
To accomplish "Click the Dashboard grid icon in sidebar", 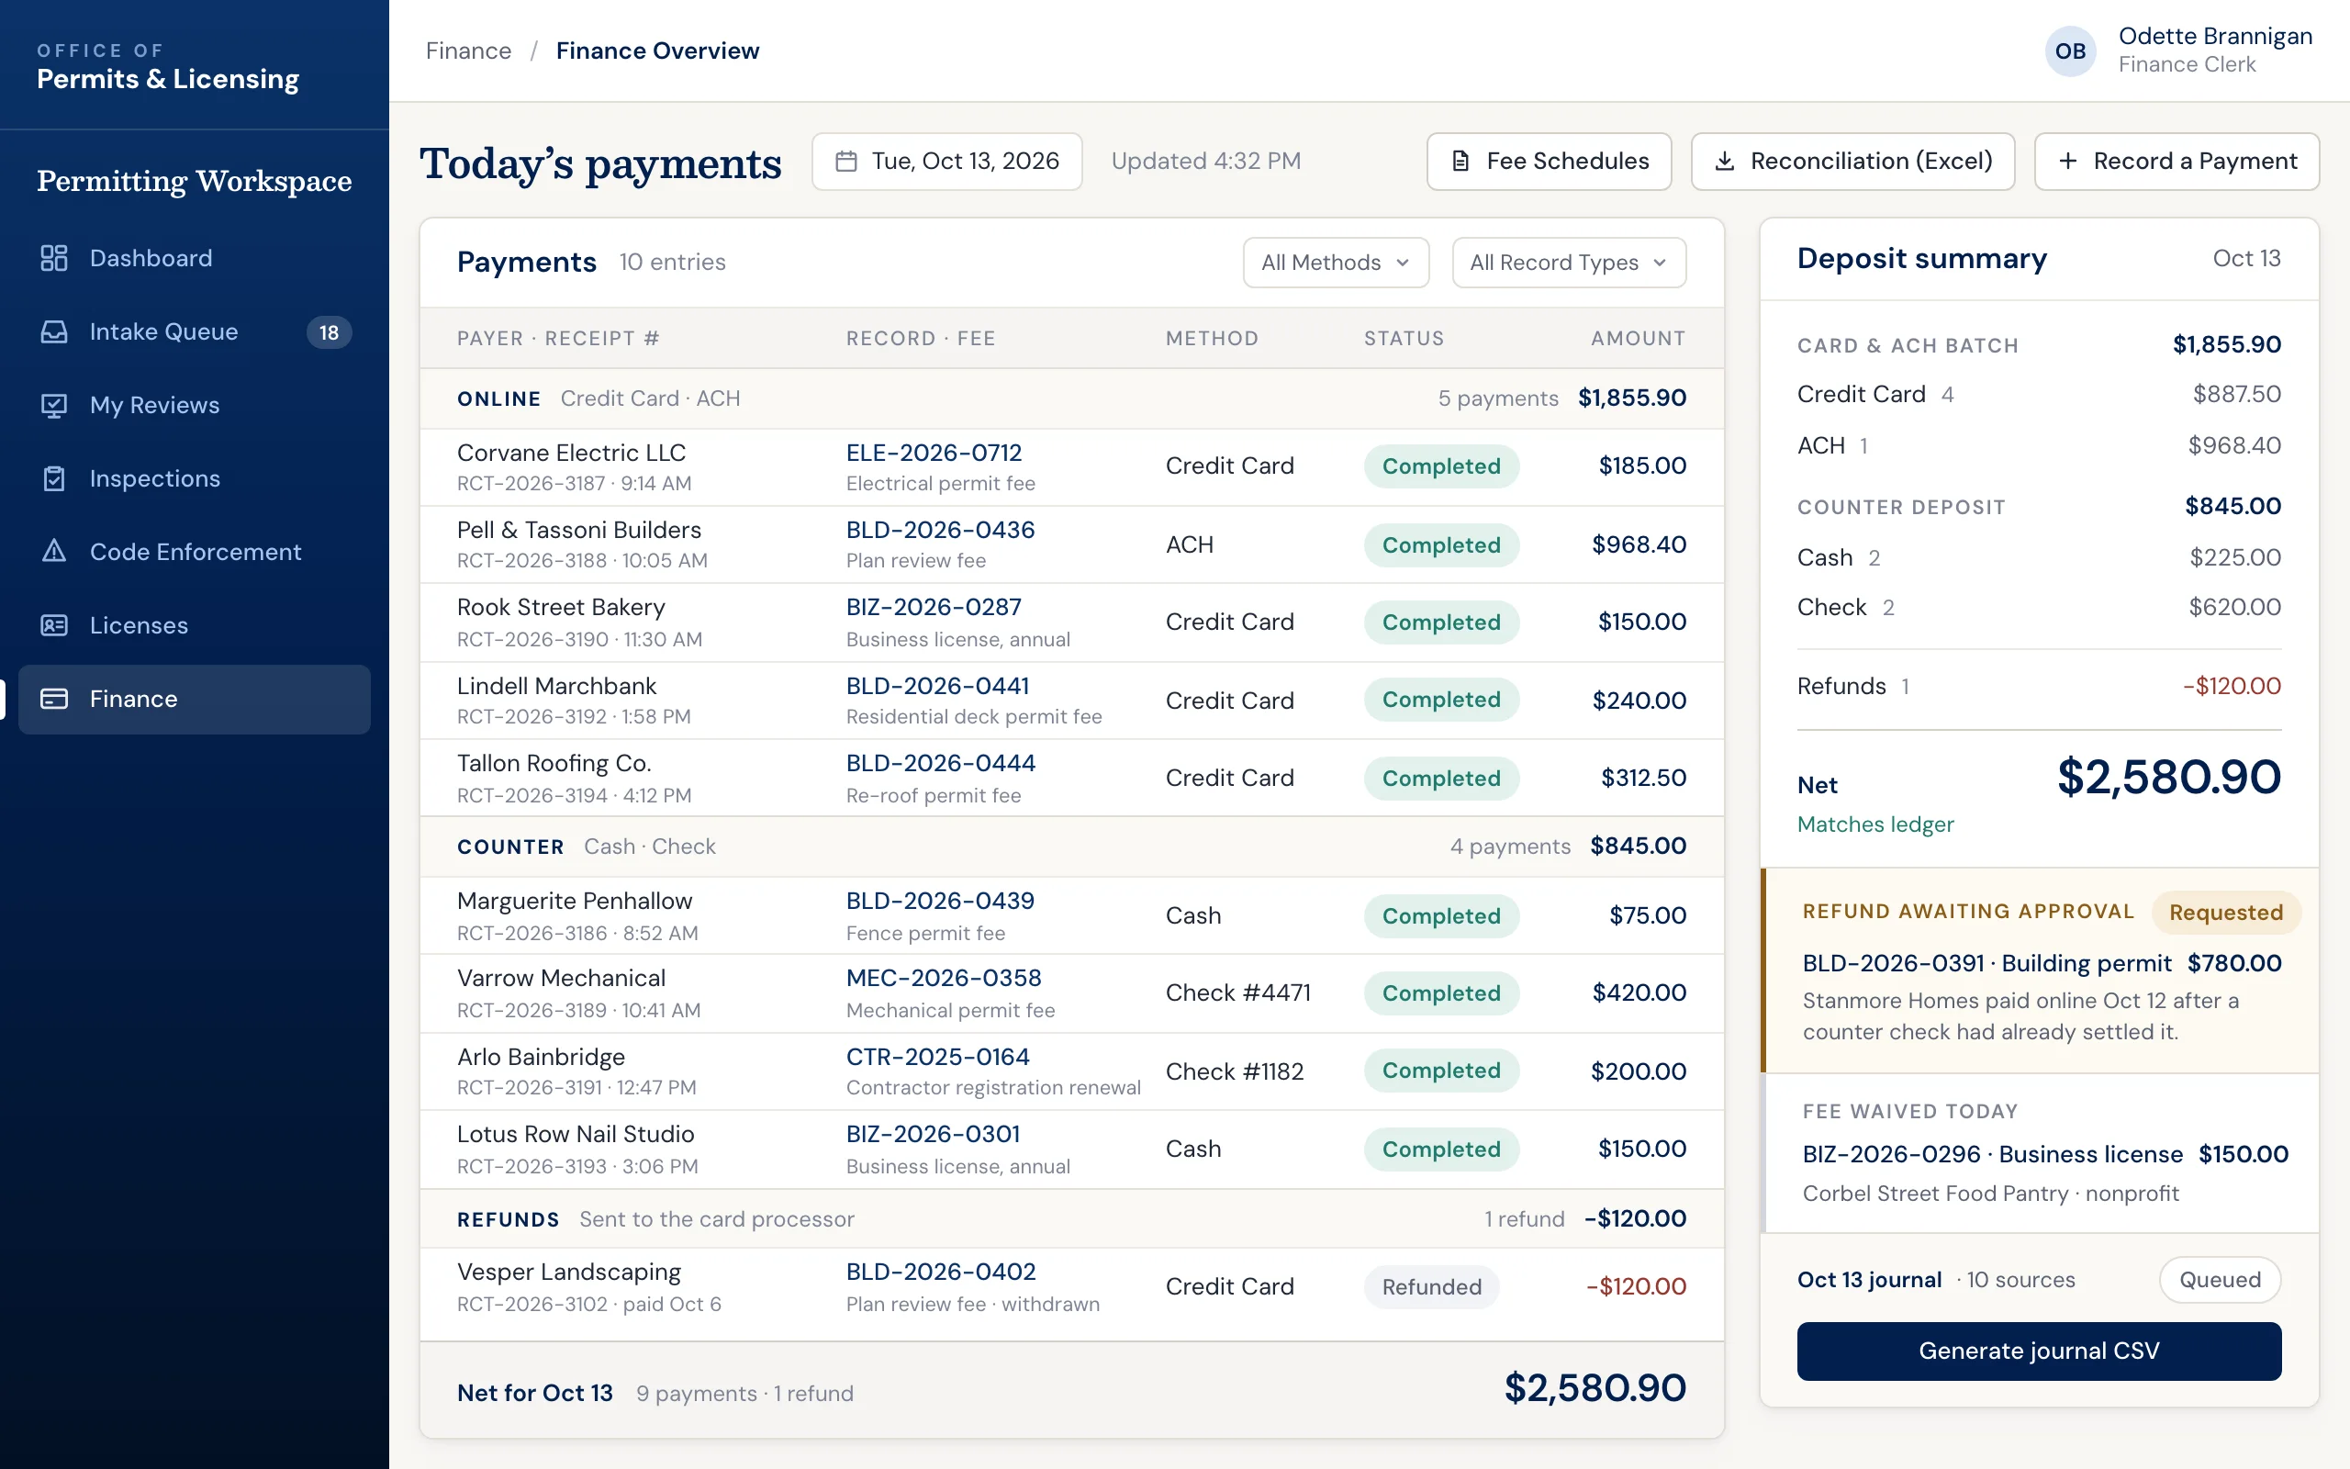I will tap(54, 257).
